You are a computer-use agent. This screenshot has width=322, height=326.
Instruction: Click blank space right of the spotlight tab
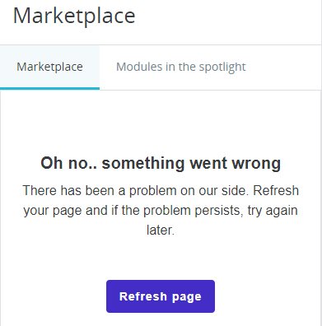click(291, 68)
